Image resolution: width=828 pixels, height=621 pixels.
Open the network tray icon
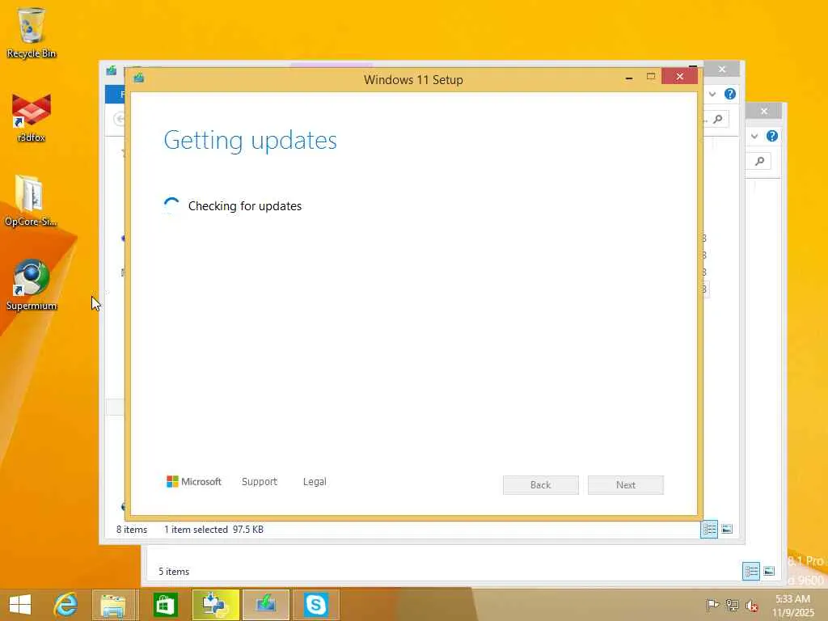[732, 605]
